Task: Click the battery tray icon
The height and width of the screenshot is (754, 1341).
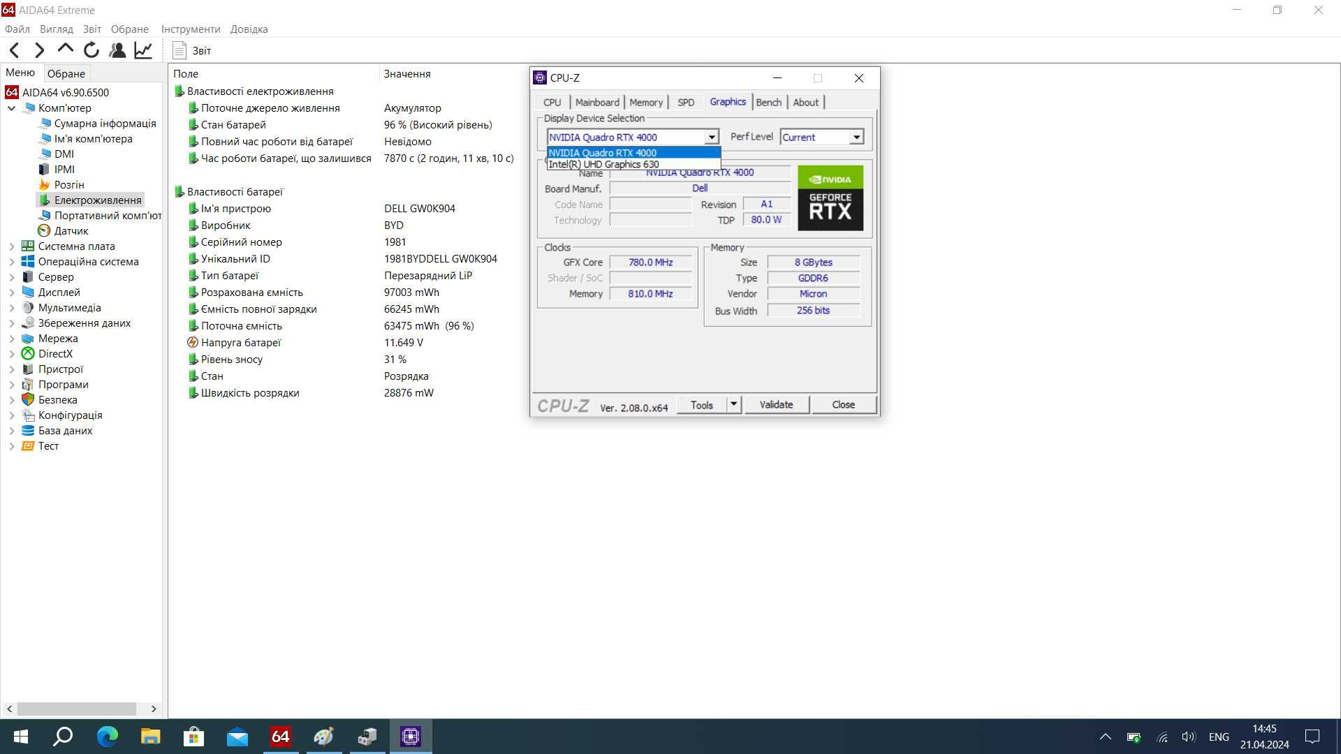Action: [1134, 737]
